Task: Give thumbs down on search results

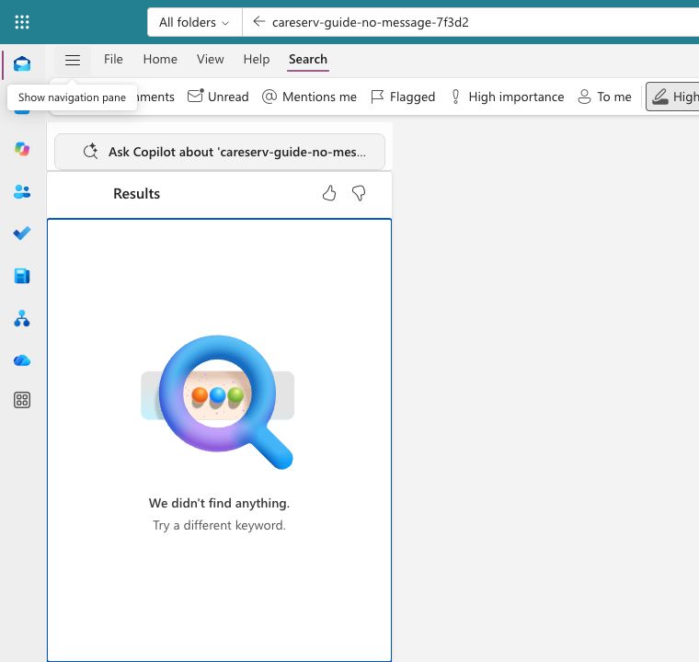Action: (359, 193)
